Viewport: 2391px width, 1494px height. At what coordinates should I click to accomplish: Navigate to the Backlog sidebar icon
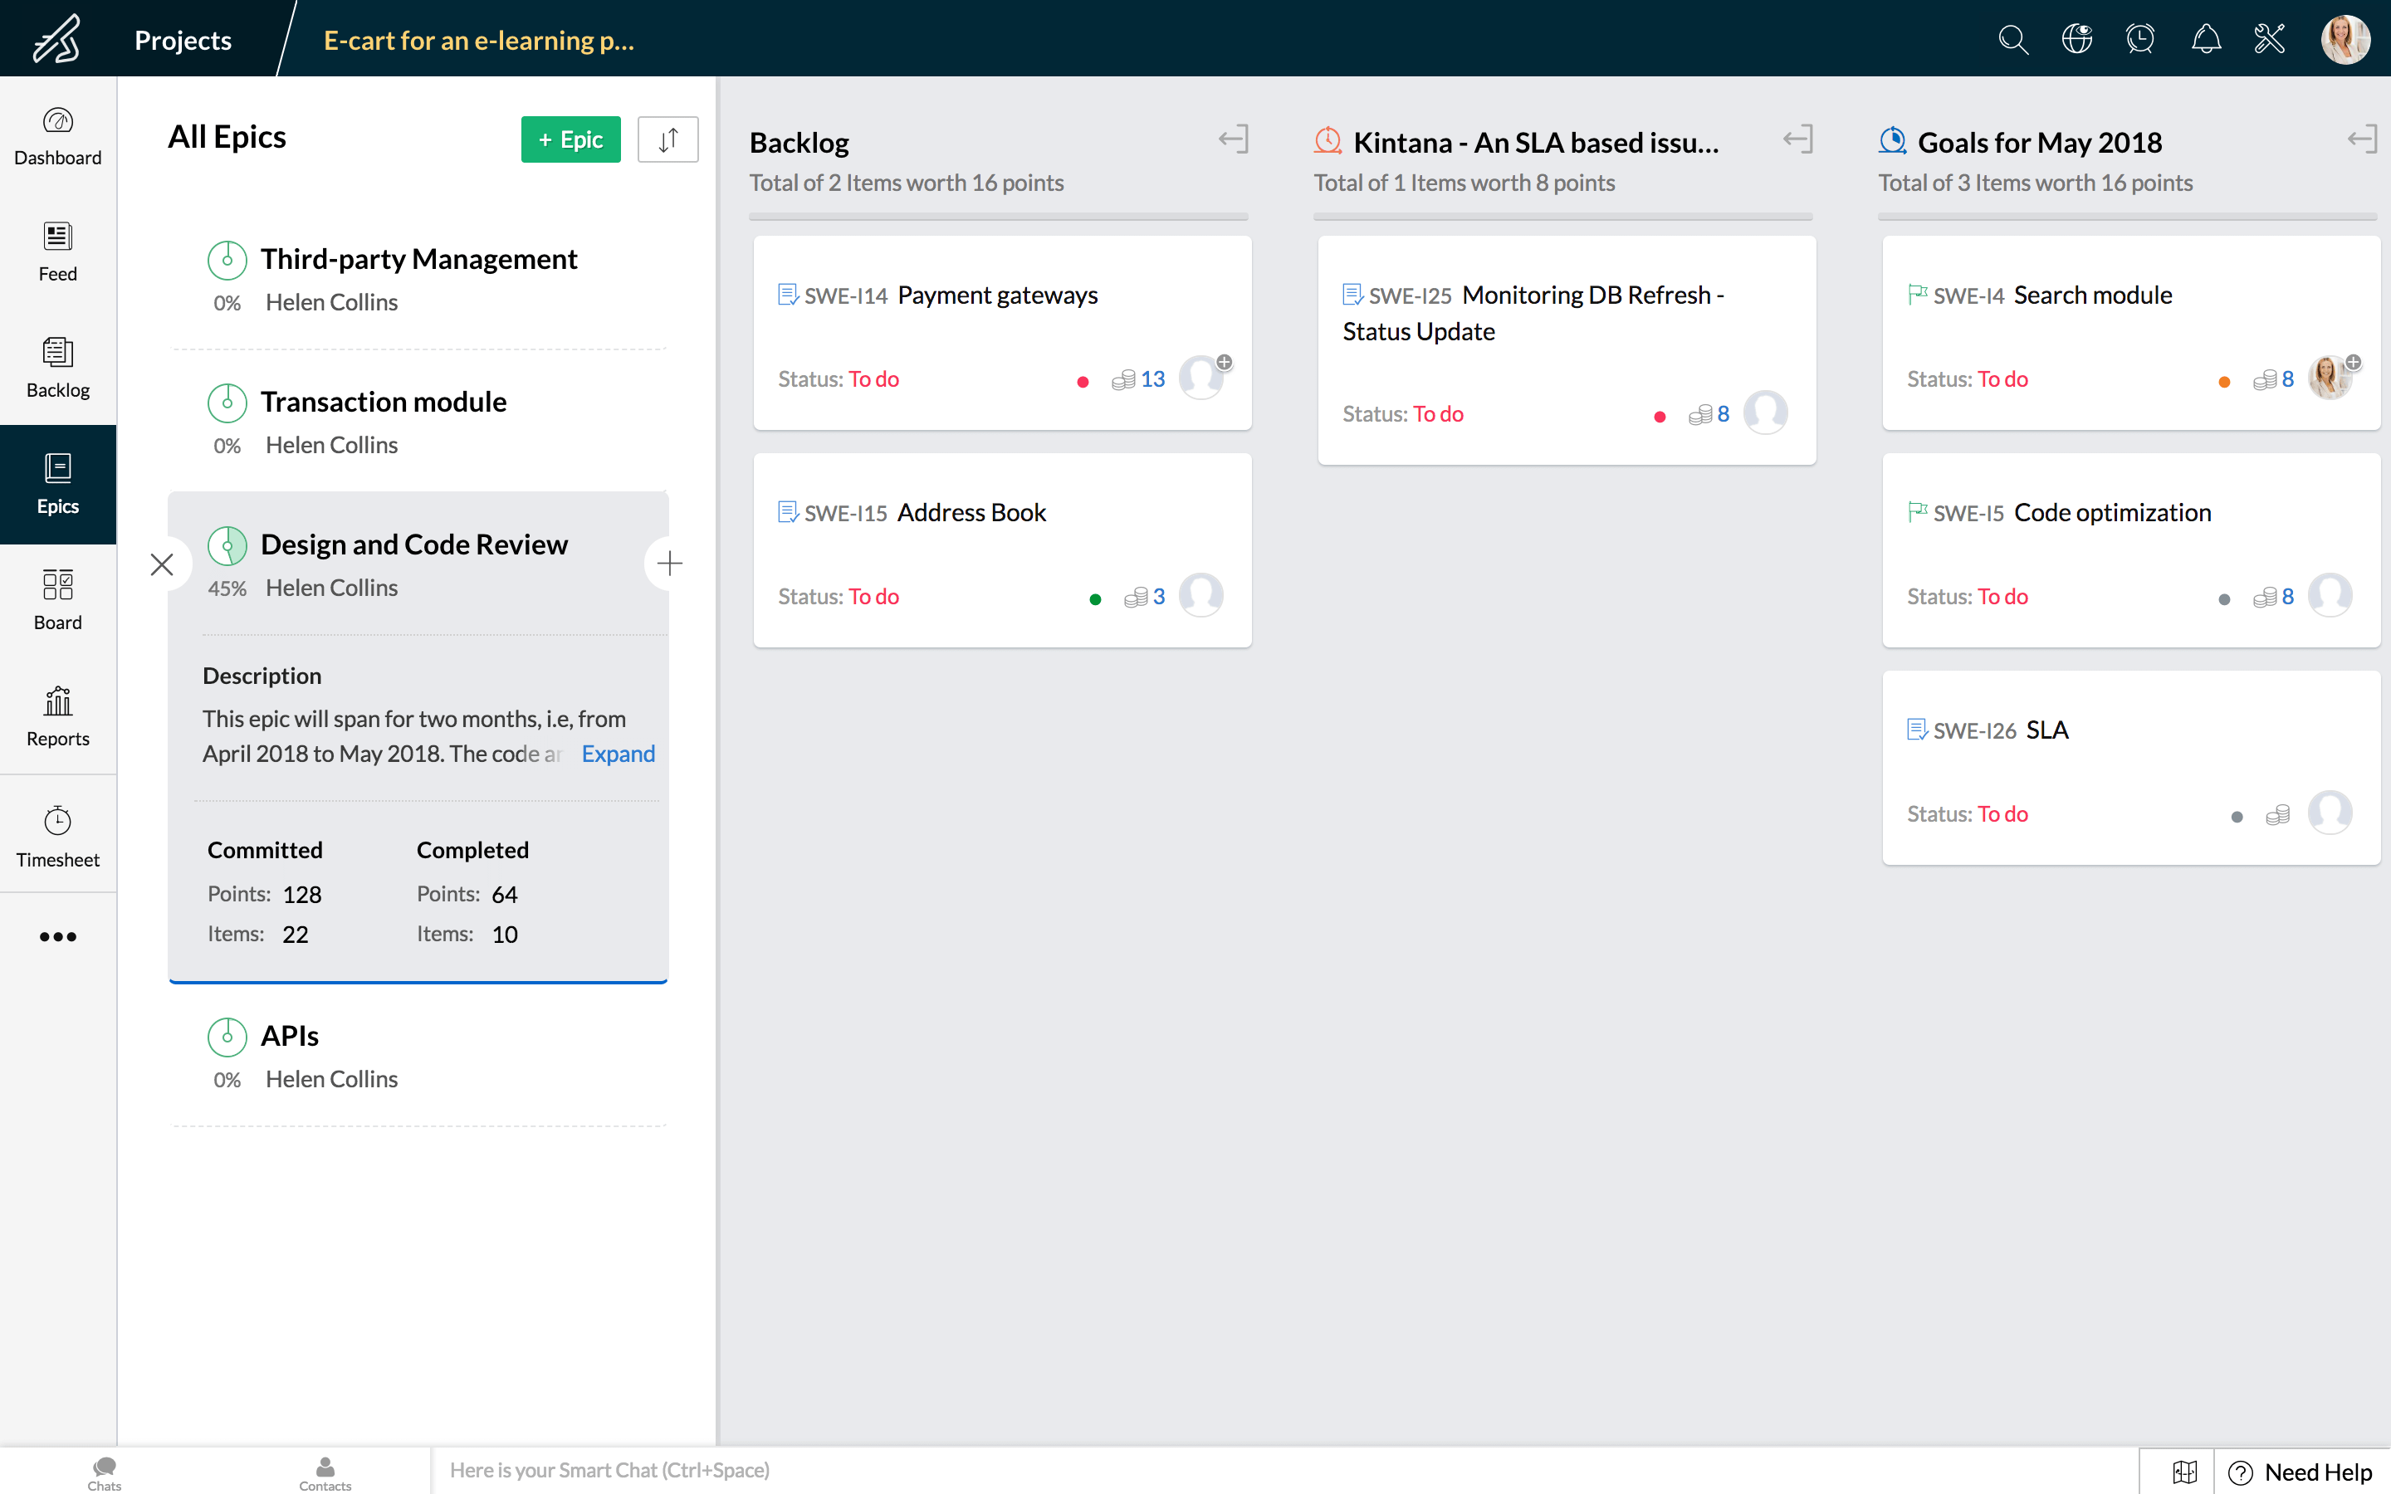pyautogui.click(x=56, y=367)
